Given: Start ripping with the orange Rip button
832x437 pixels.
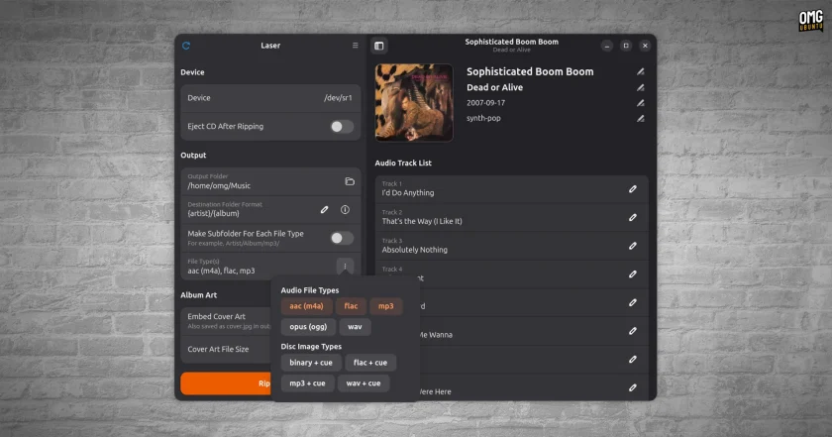Looking at the screenshot, I should [226, 383].
